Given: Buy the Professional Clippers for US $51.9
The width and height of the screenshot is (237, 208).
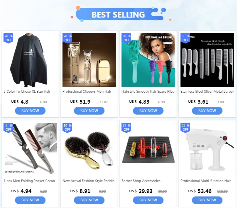Looking at the screenshot, I should coord(89,111).
